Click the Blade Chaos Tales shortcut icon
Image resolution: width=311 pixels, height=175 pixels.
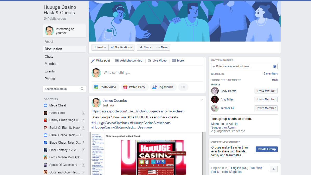46,143
